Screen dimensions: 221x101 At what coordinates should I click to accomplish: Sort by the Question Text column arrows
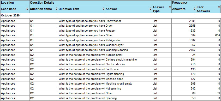[x=103, y=9]
